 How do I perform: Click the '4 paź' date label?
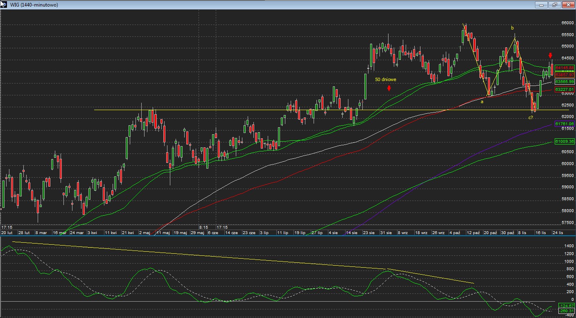point(454,232)
